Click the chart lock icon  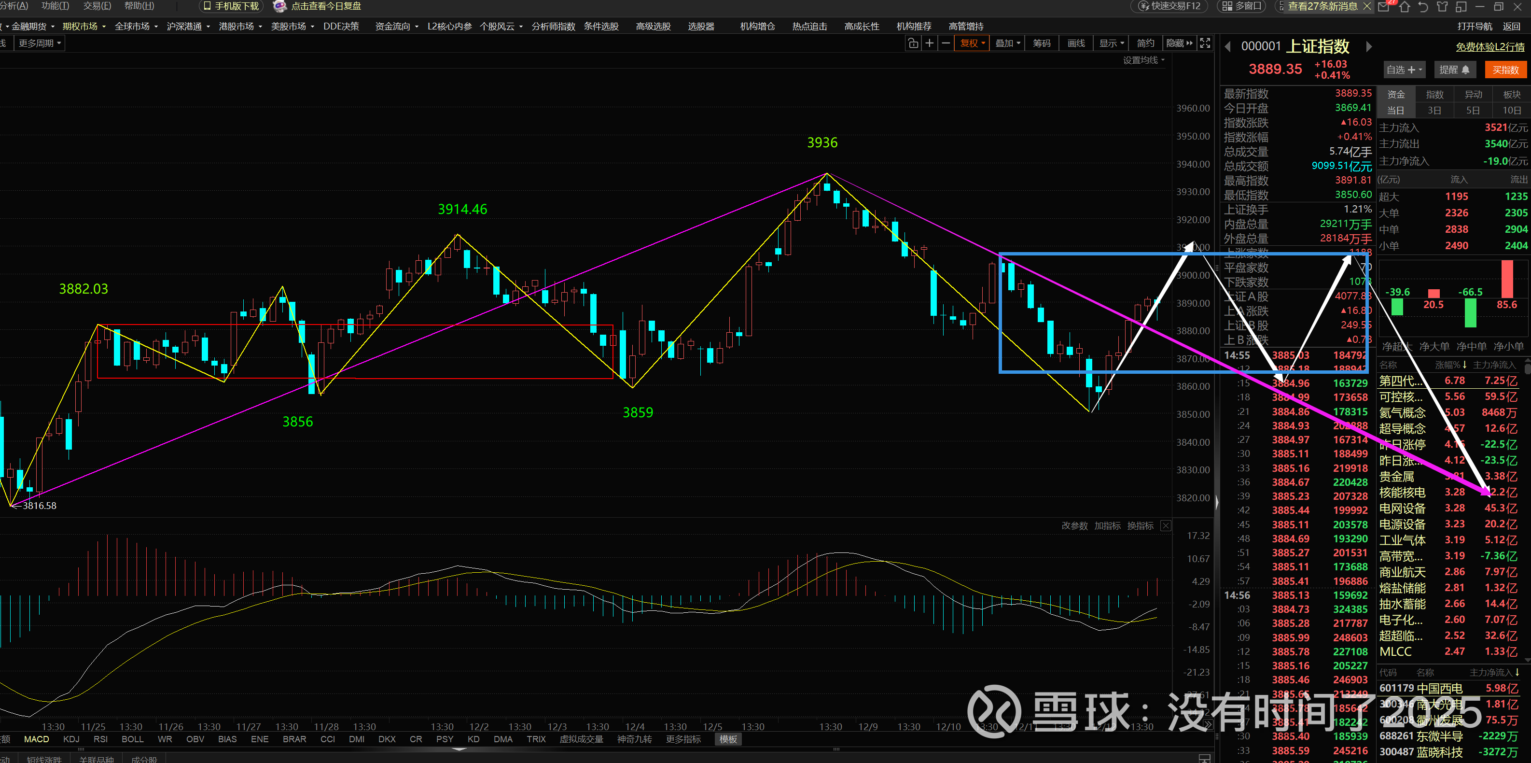click(x=913, y=43)
